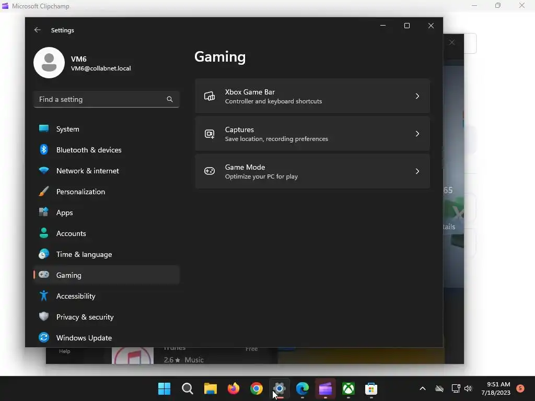
Task: Close the panel in the Microsoft Store window
Action: [x=452, y=42]
